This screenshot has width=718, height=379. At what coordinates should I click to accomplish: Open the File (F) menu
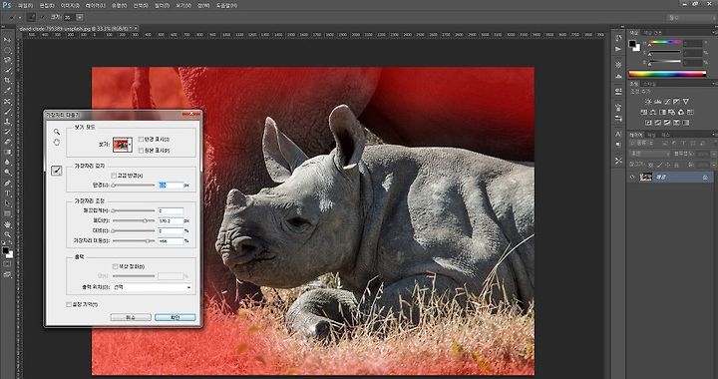point(25,6)
